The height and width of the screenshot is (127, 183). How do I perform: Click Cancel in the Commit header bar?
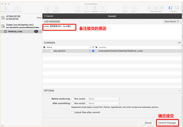49,16
